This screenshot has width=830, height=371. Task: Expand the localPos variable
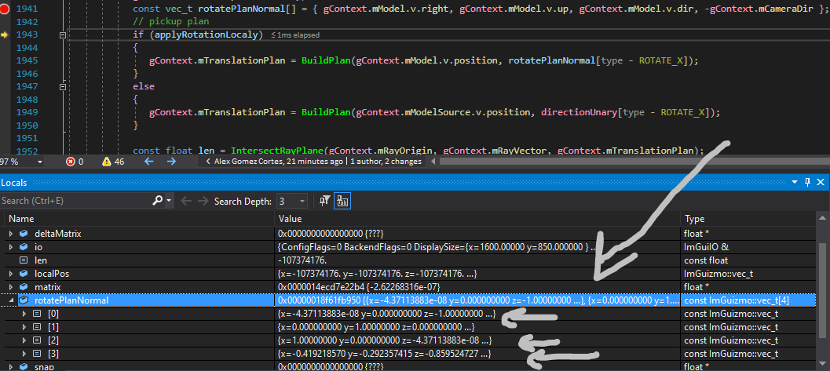tap(10, 274)
